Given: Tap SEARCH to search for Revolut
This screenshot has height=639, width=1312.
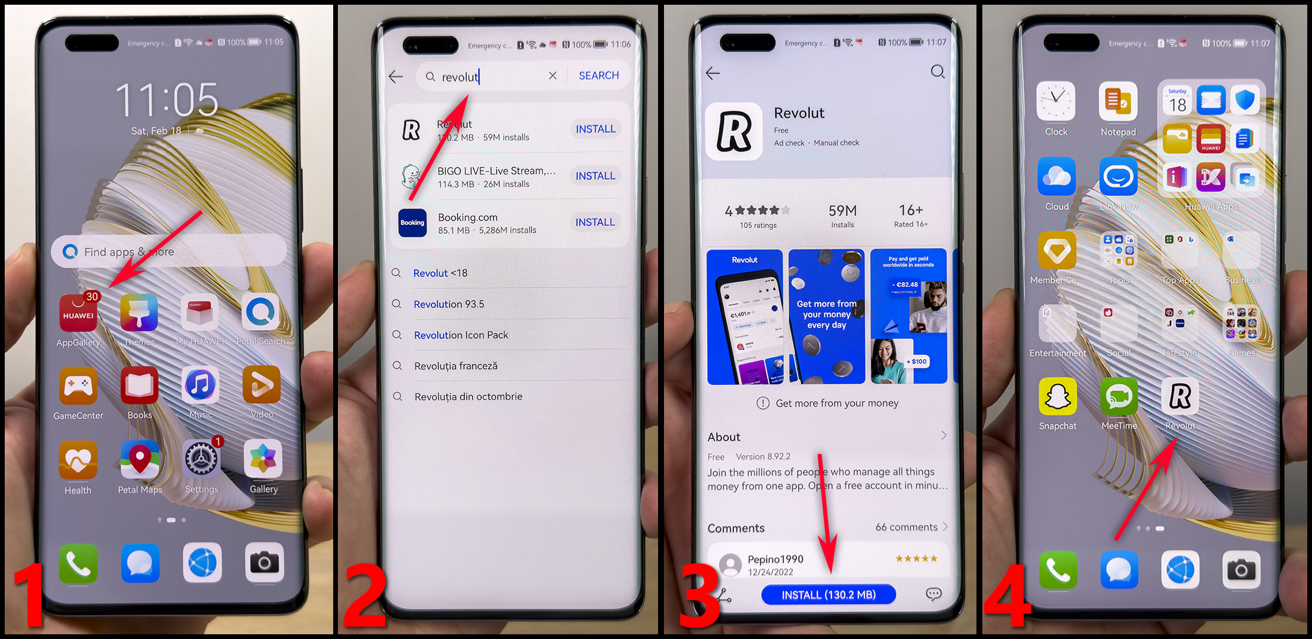Looking at the screenshot, I should tap(599, 75).
